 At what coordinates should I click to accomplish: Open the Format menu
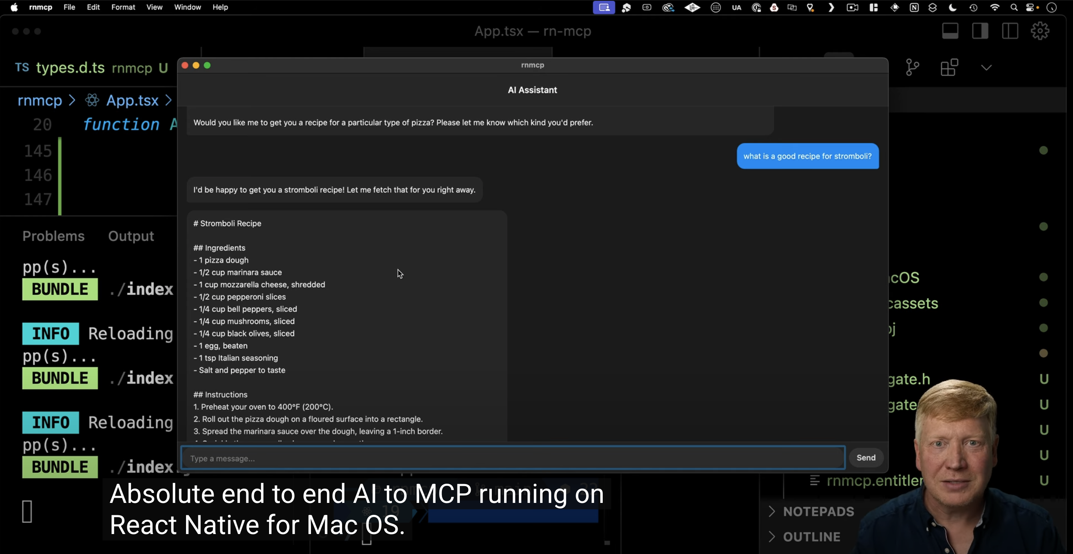pos(123,7)
